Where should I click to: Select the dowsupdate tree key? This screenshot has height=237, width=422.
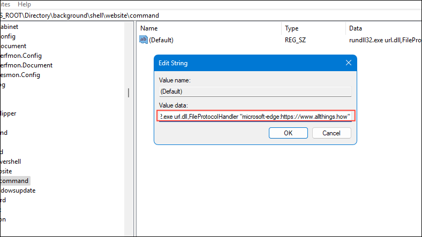[18, 190]
